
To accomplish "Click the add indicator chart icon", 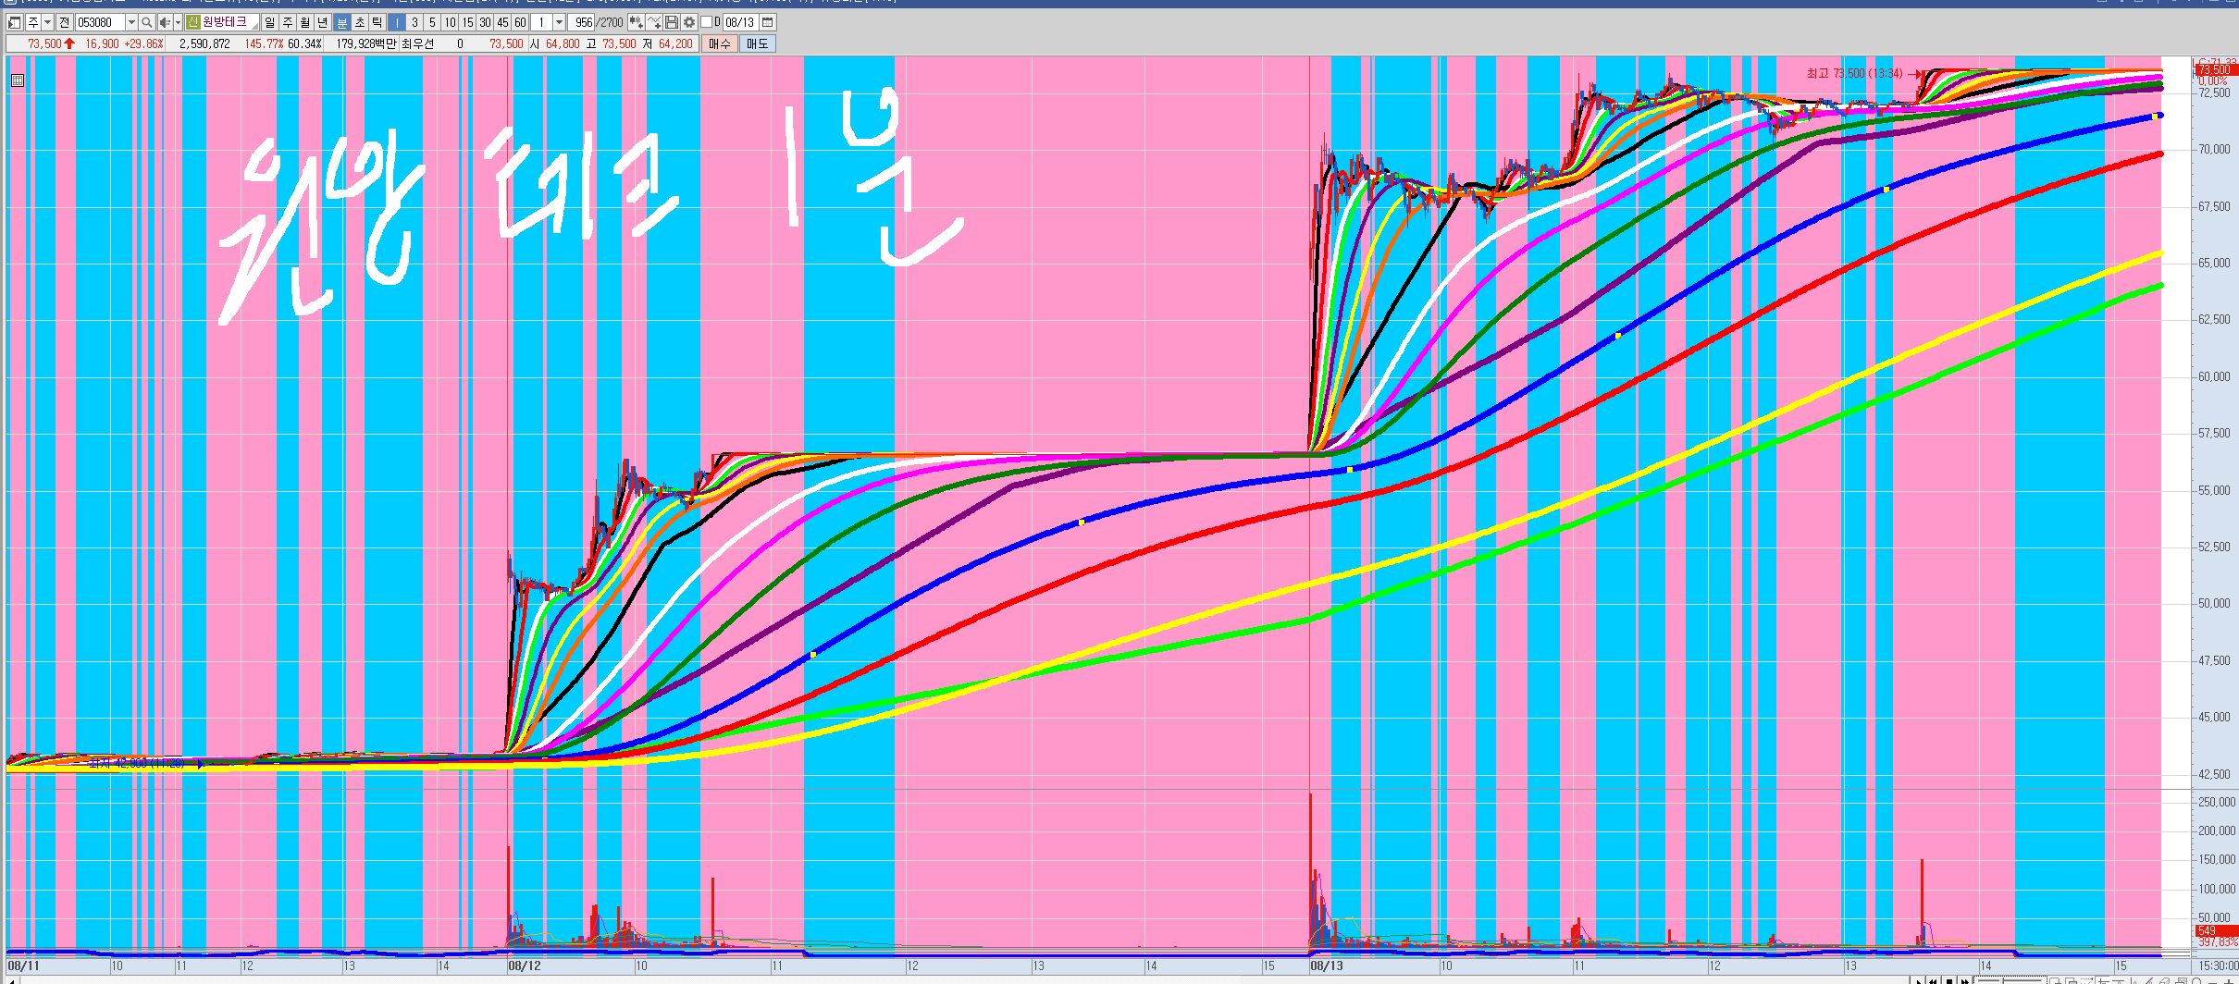I will [636, 22].
